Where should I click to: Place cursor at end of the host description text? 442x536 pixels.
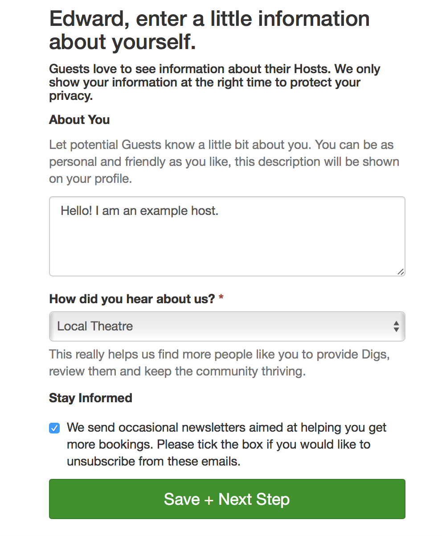(x=218, y=210)
